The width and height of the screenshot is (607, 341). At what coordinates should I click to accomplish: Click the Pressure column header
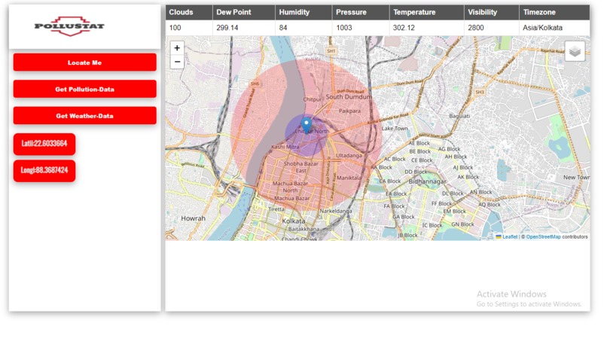[361, 12]
